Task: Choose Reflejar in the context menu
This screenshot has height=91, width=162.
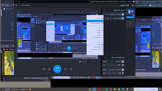Action: [95, 35]
